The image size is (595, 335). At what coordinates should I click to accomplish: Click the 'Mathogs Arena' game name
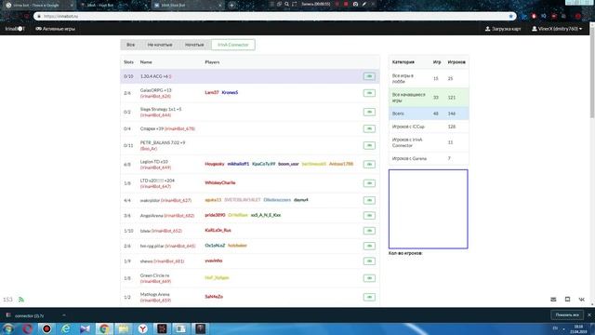154,294
